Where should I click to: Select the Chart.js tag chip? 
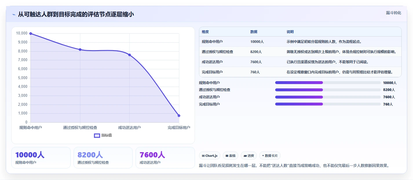(210, 156)
